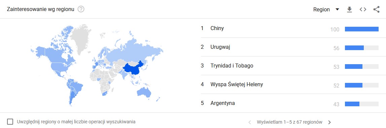Go to next page of regions
This screenshot has width=386, height=128.
329,122
